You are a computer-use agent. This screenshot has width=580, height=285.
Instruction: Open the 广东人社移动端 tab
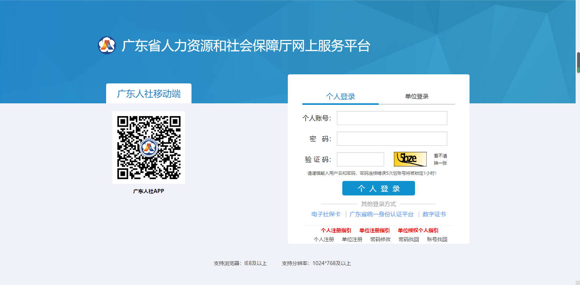pyautogui.click(x=149, y=94)
